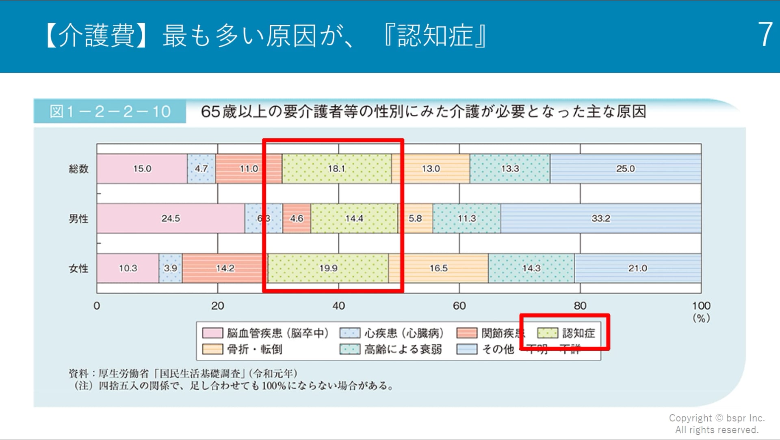
Task: Click the 19.9 dementia segment in 女性 bar
Action: tap(328, 268)
